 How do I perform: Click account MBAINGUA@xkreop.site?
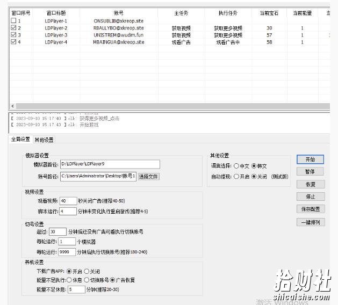pyautogui.click(x=119, y=42)
